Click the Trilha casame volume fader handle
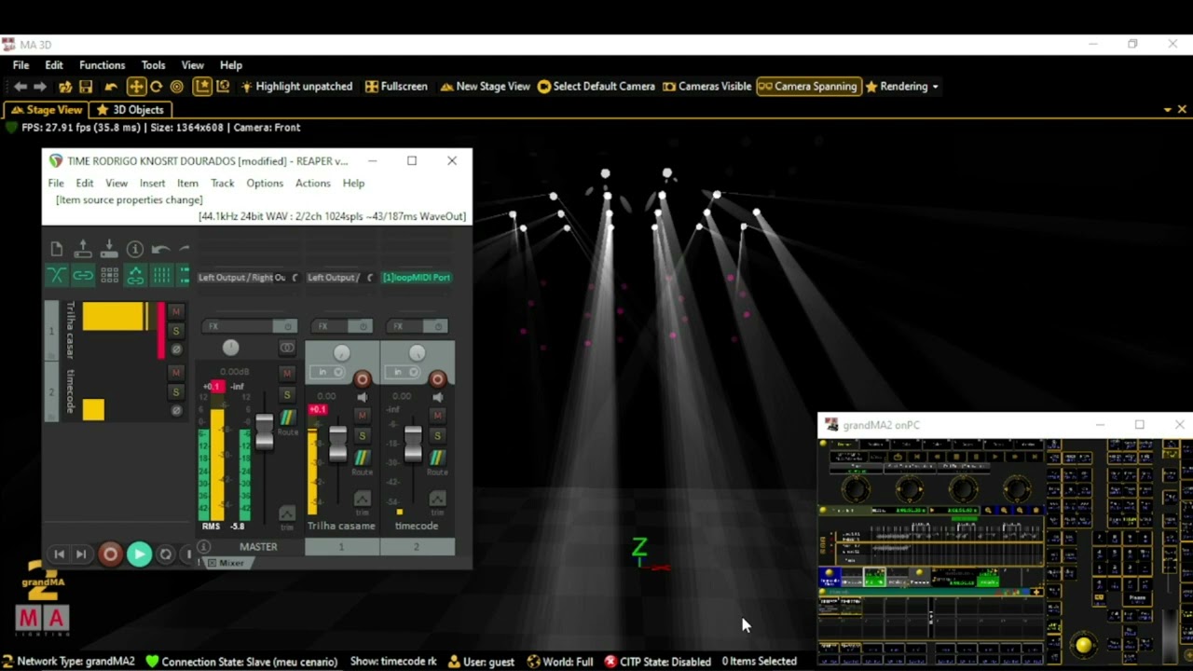 tap(337, 445)
